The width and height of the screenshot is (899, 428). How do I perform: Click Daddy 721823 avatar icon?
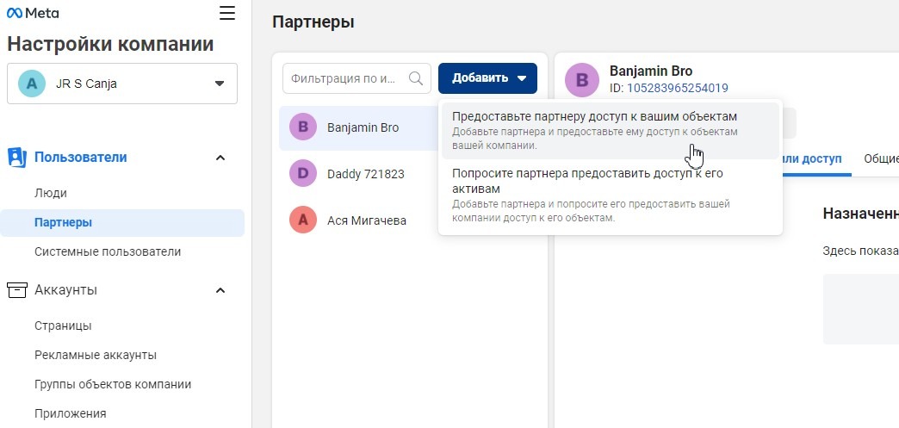(x=303, y=174)
